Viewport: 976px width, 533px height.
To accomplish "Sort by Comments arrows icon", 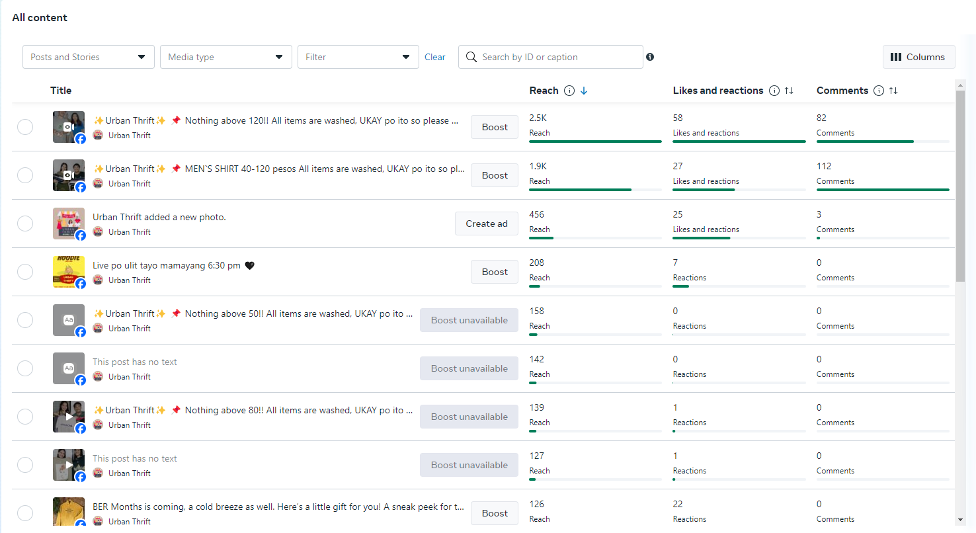I will [x=893, y=91].
